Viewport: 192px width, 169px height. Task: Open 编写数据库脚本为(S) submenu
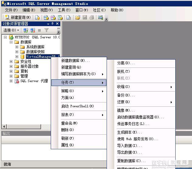79,74
